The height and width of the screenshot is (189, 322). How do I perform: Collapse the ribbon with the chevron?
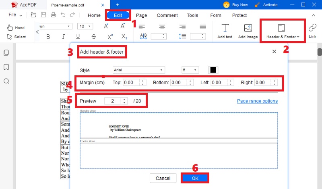(314, 15)
